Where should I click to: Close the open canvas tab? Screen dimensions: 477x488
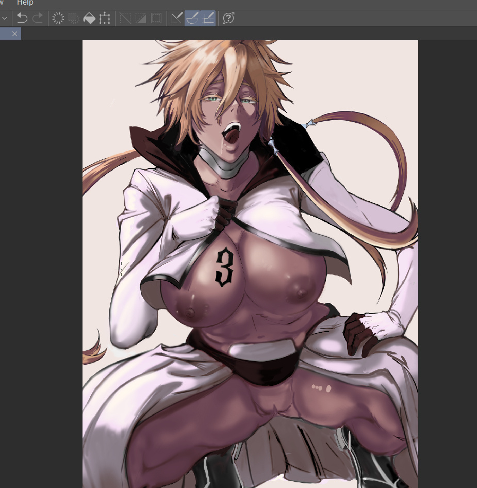click(x=14, y=34)
